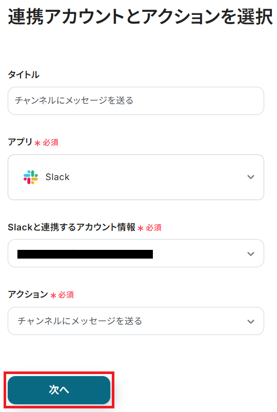Select the Slack text in the app selector
277x412 pixels.
tap(57, 177)
